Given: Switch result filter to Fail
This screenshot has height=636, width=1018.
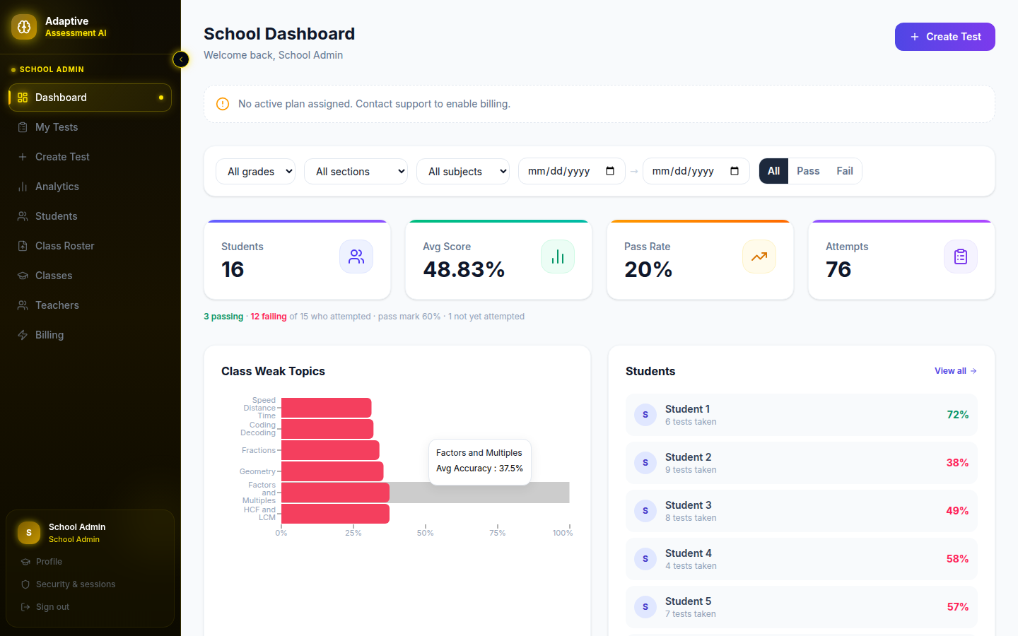Looking at the screenshot, I should pyautogui.click(x=845, y=171).
